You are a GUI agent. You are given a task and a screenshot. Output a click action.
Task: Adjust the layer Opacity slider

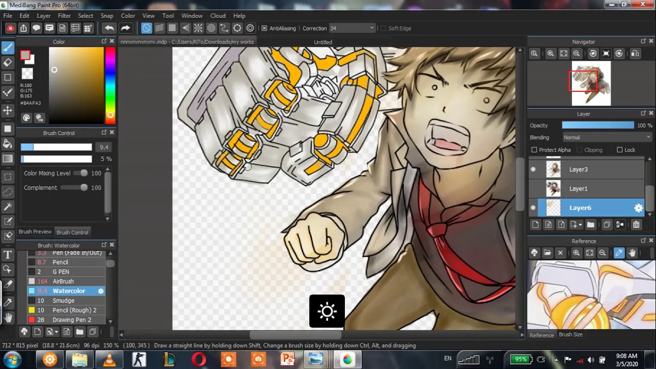tap(598, 126)
